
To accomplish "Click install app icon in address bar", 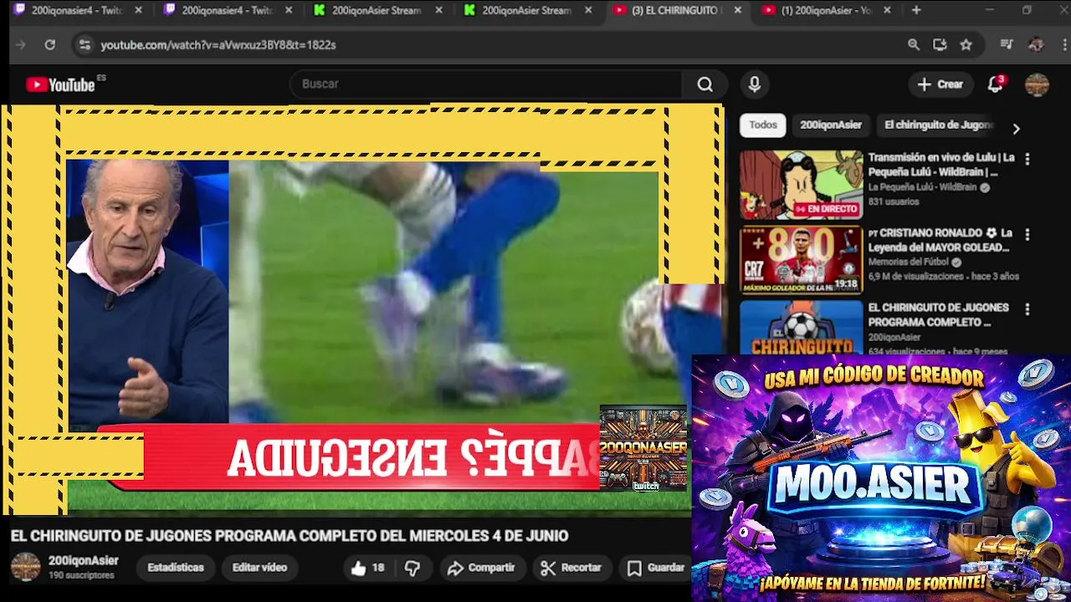I will point(940,44).
